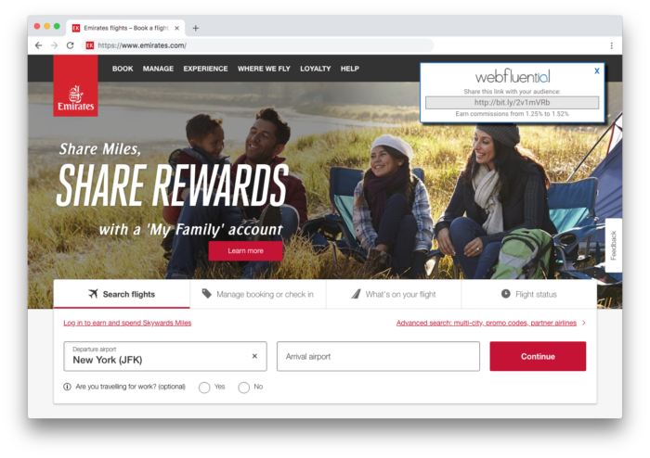Open a new browser tab with plus icon
The height and width of the screenshot is (458, 650).
click(196, 28)
